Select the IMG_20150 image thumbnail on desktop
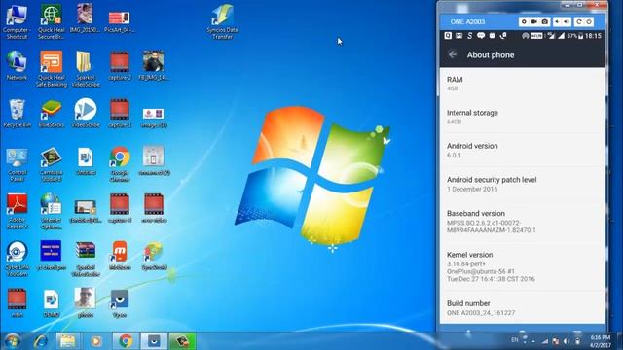Viewport: 623px width, 350px height. [85, 18]
